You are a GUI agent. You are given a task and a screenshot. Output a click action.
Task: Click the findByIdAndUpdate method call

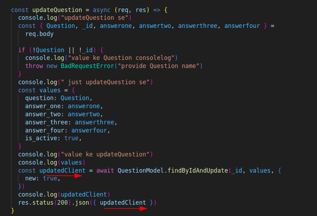pyautogui.click(x=198, y=170)
